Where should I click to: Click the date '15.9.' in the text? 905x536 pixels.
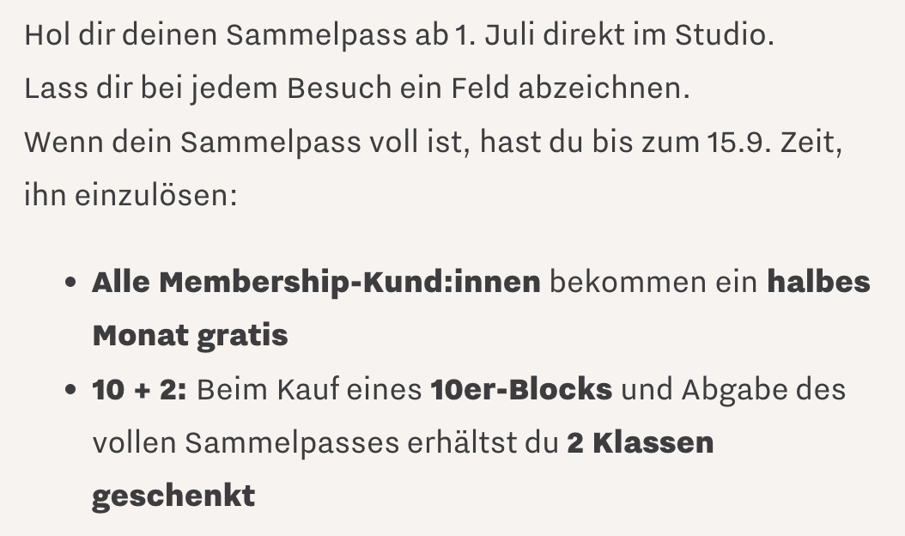click(739, 142)
